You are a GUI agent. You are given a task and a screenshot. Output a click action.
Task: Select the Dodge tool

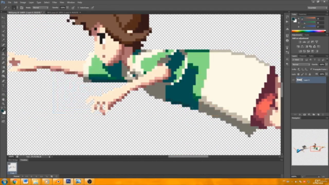(4, 77)
